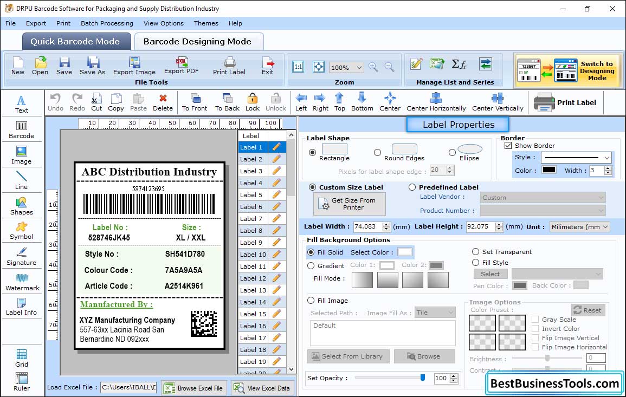Bring object To Front

pyautogui.click(x=195, y=102)
